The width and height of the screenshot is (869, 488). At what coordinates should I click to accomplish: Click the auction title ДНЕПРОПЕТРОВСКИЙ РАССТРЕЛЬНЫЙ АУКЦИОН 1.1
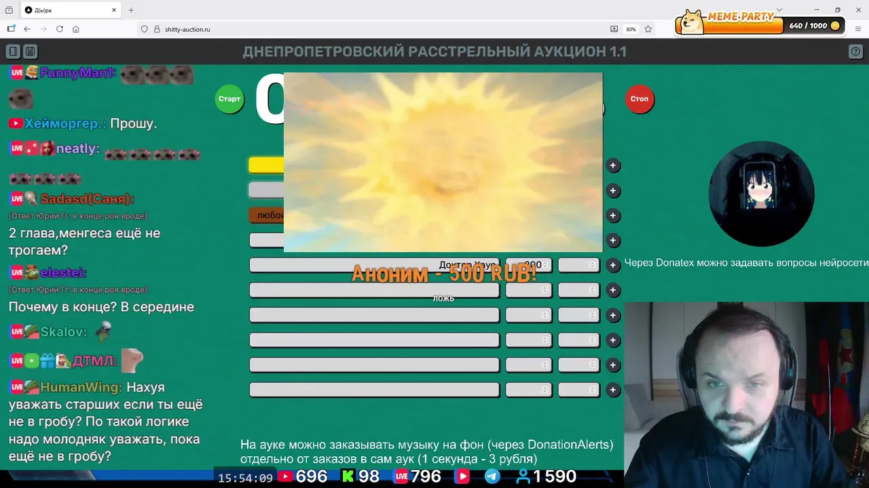click(434, 52)
